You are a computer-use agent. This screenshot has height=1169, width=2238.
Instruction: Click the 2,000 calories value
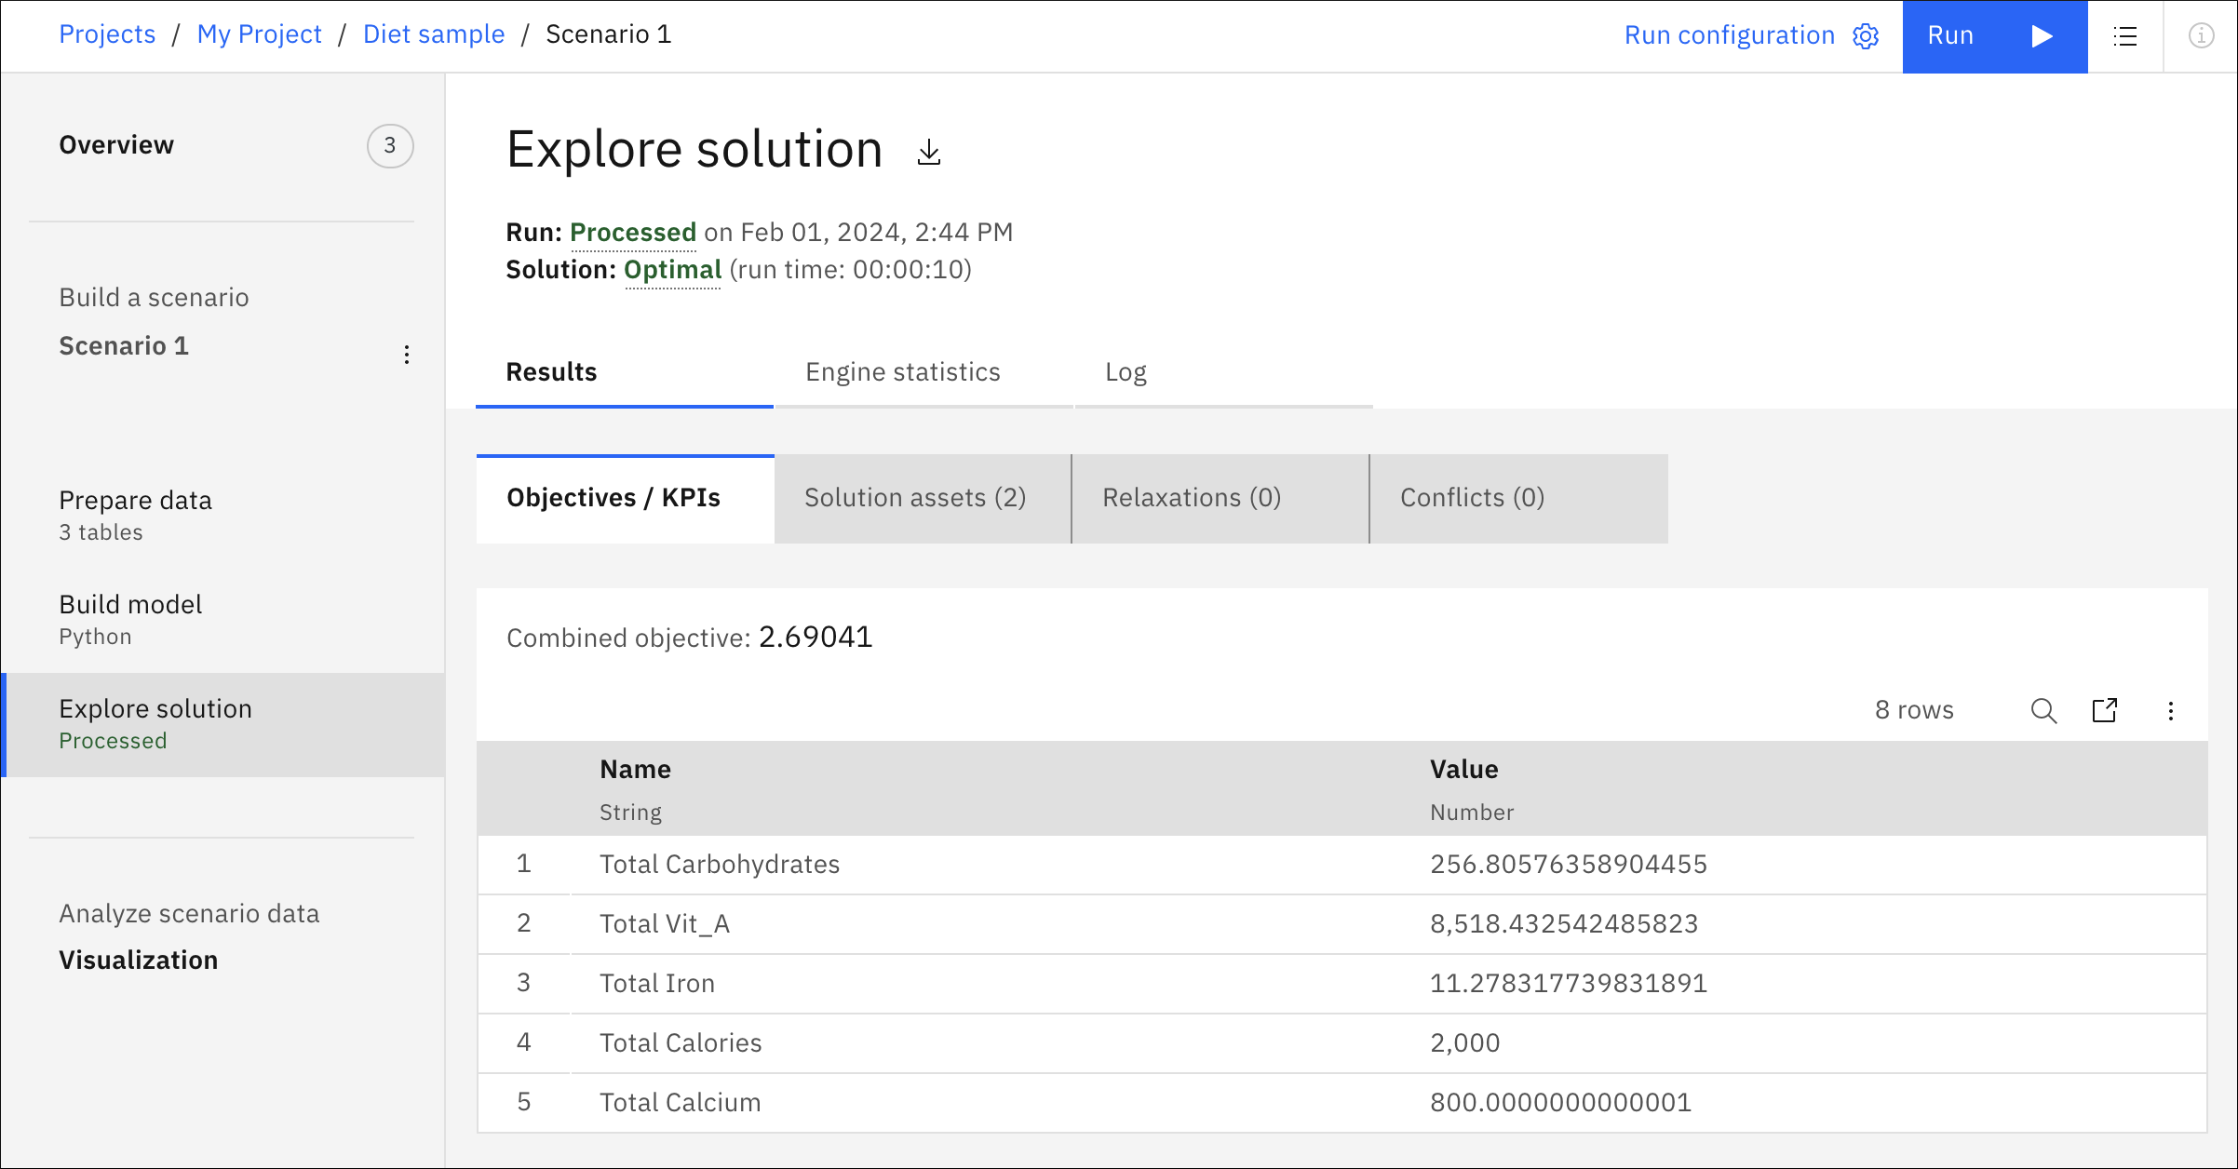(1465, 1043)
